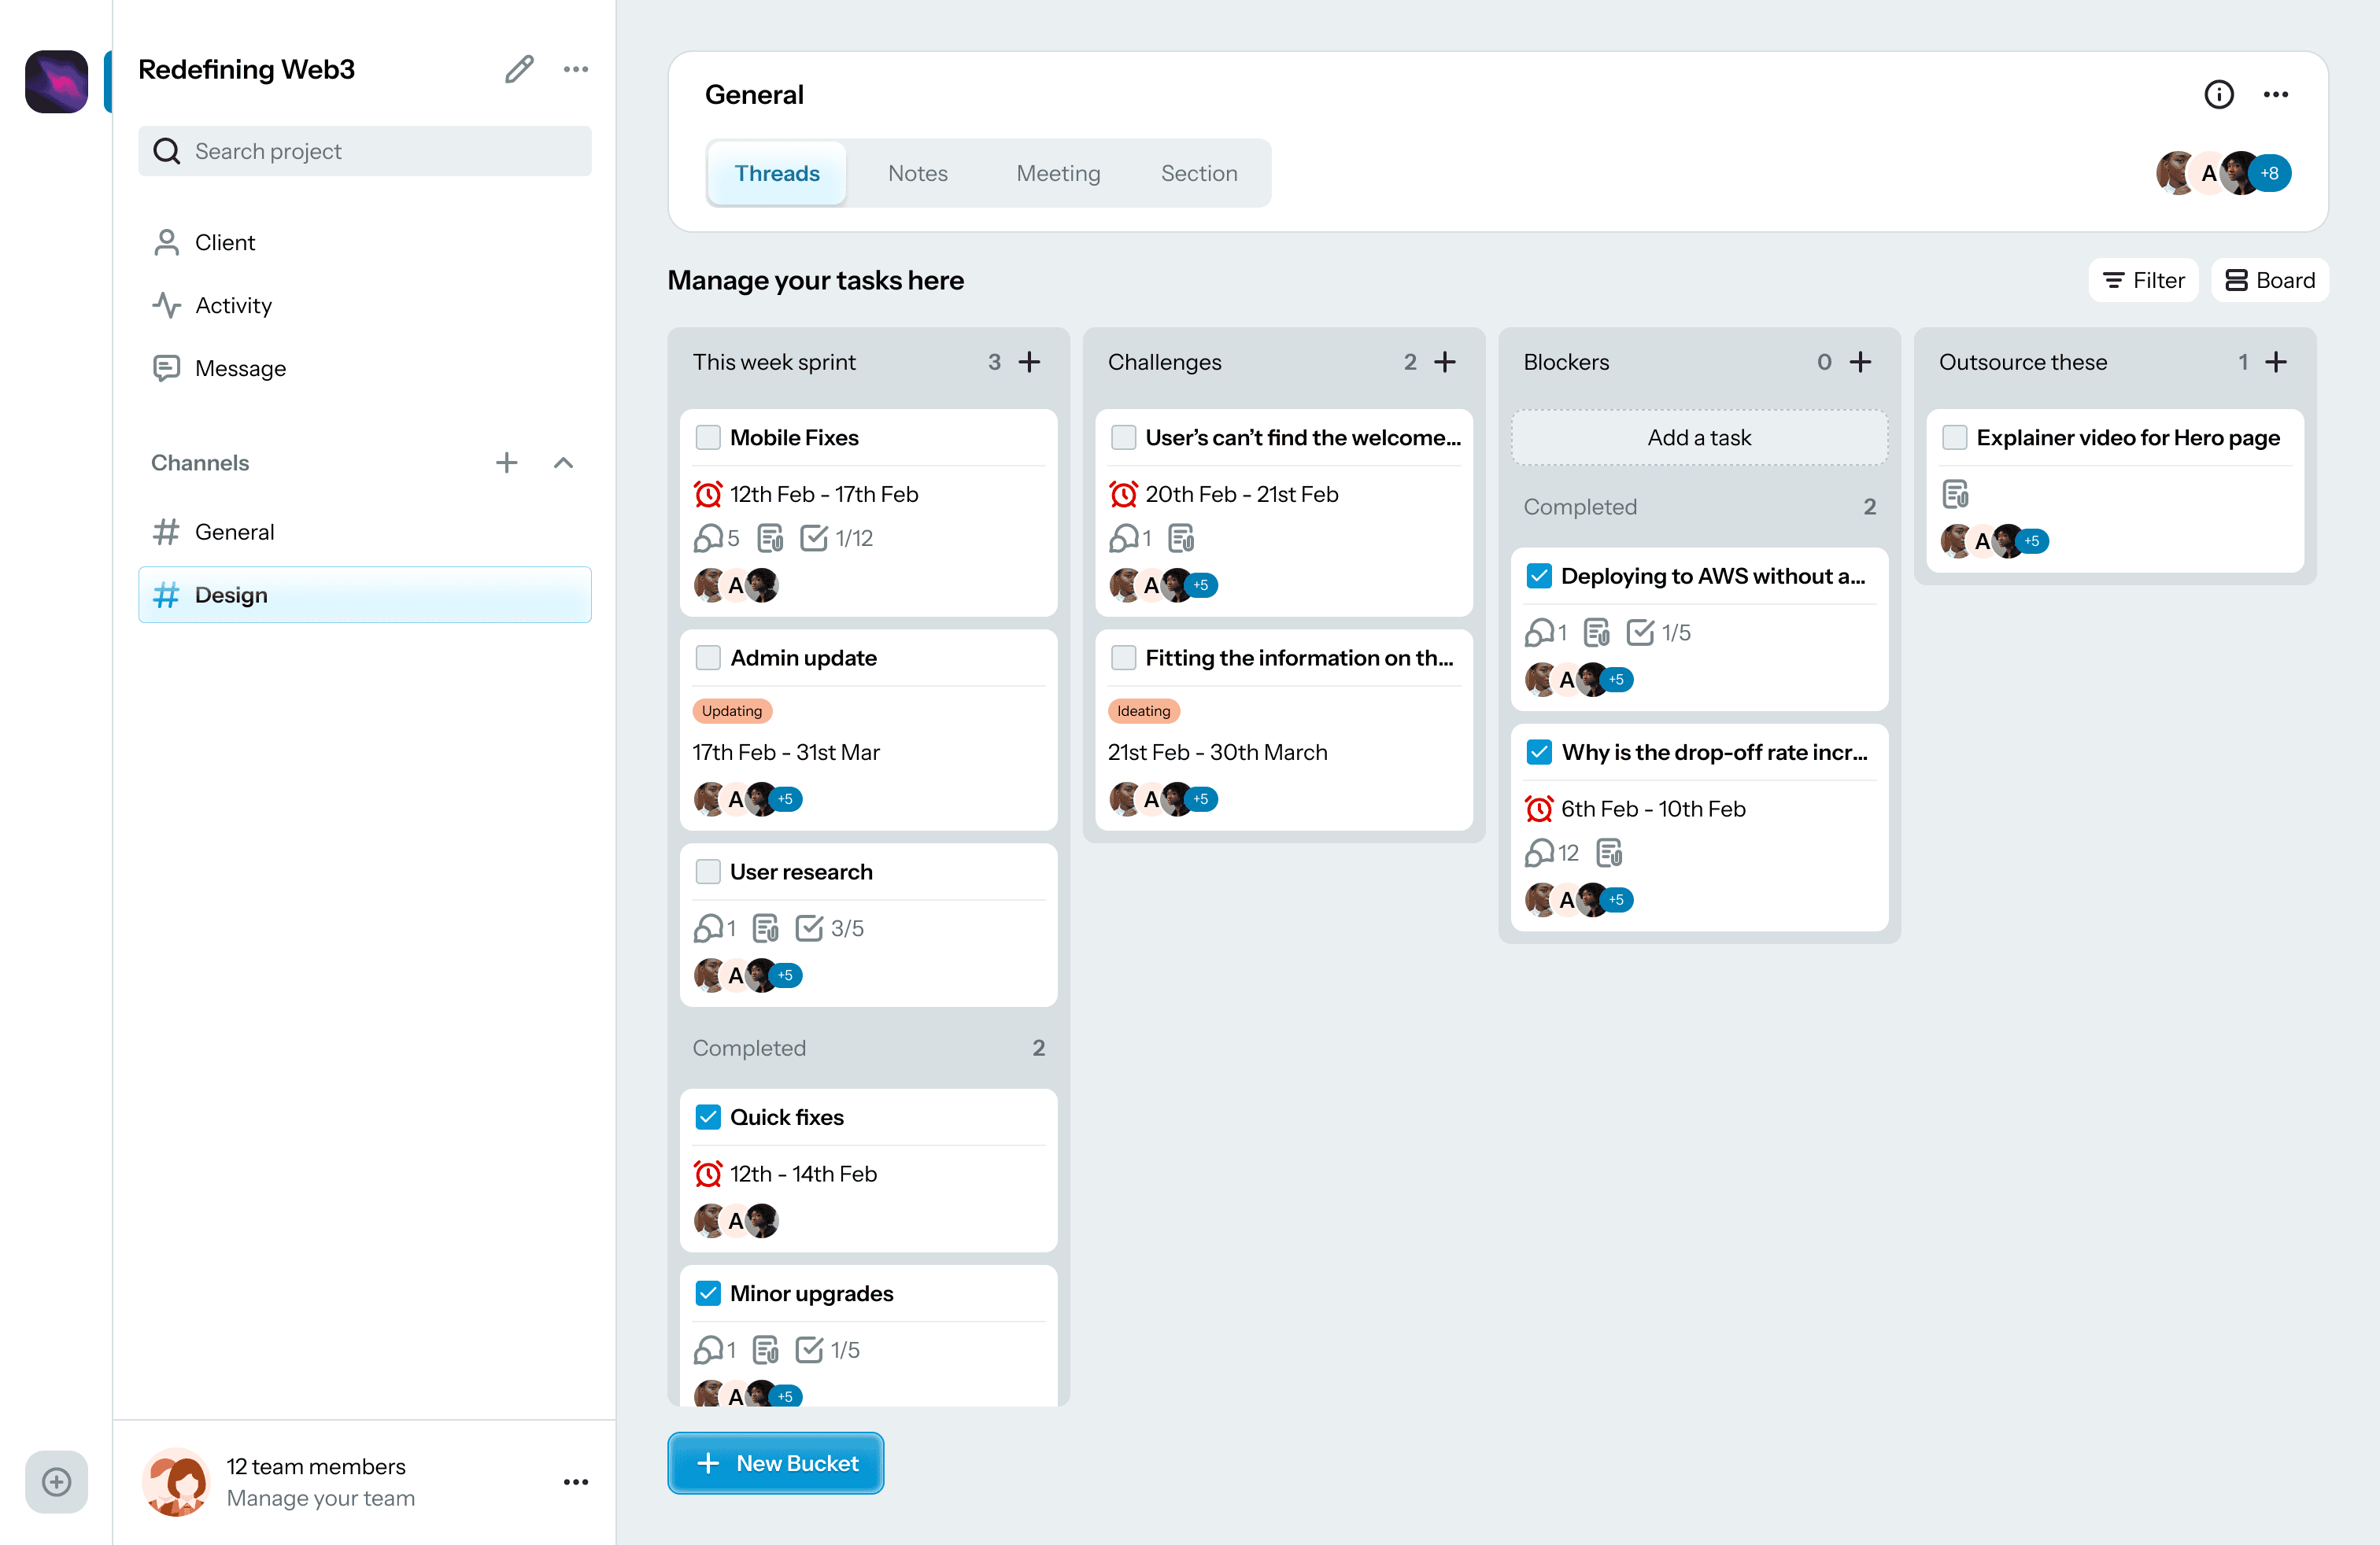Click the pencil edit icon beside Redefining Web3
Image resolution: width=2380 pixels, height=1545 pixels.
coord(519,69)
